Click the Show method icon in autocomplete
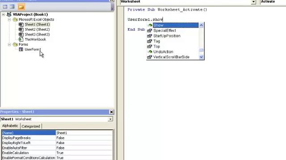 [150, 25]
